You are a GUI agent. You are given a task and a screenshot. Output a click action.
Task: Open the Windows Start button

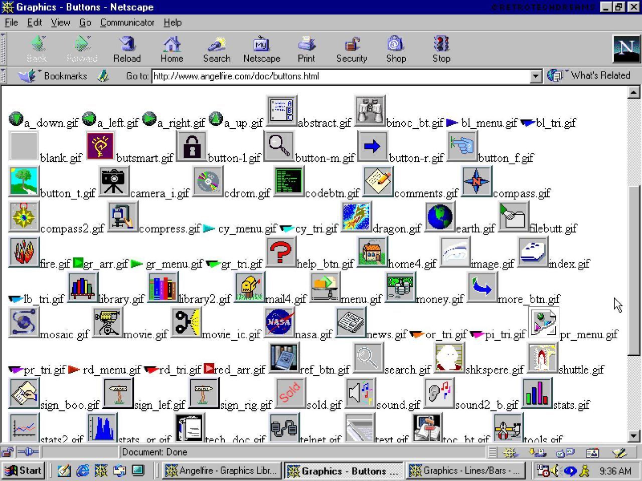click(24, 471)
